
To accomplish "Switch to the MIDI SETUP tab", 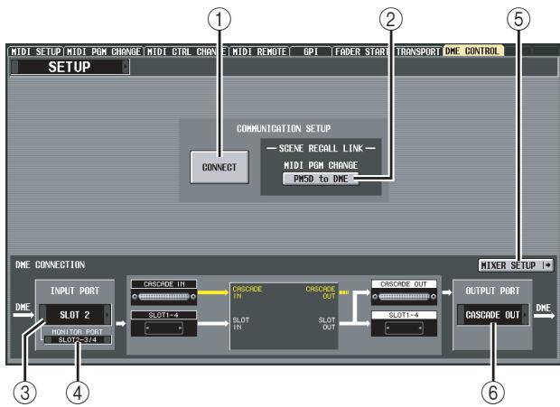I will click(35, 51).
